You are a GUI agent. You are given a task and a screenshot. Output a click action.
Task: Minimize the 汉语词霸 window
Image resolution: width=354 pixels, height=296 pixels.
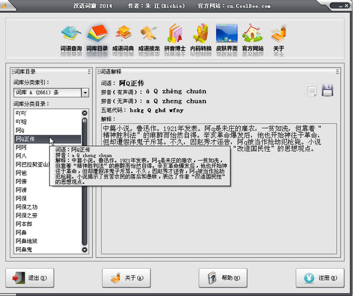(x=340, y=6)
